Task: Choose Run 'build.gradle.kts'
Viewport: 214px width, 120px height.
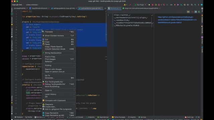Action: click(x=59, y=82)
